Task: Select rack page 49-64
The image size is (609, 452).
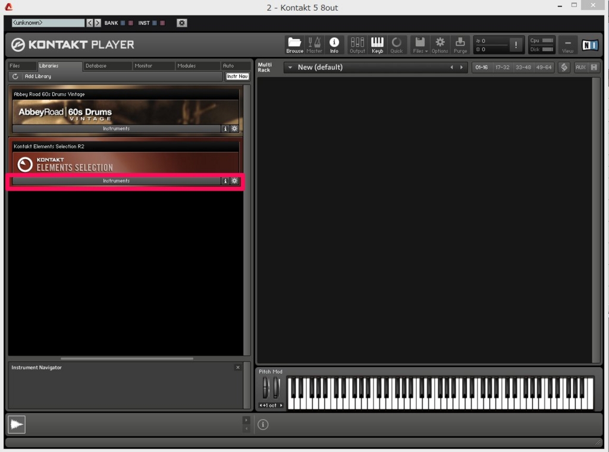Action: [544, 67]
